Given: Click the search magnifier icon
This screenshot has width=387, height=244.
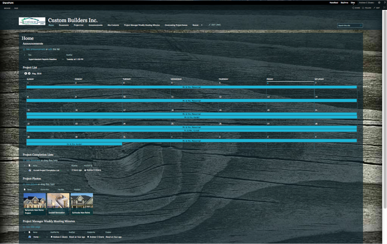Looking at the screenshot, I should [361, 25].
